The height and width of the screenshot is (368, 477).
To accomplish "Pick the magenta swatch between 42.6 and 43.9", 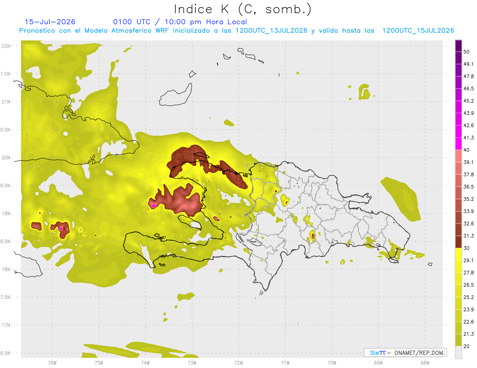I will pos(458,119).
